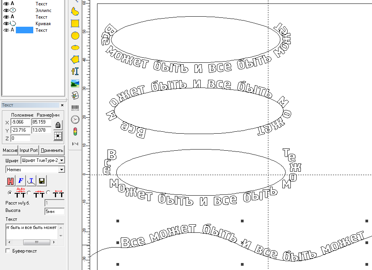The height and width of the screenshot is (270, 372).
Task: Click the Высота height input field
Action: tap(55, 212)
